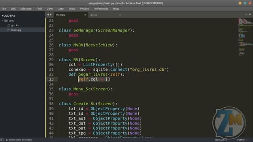Collapse the crud folder
253x142 pixels.
2,21
